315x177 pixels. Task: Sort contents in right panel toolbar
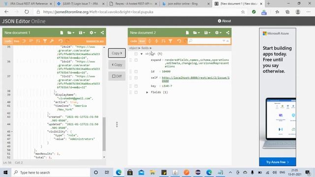point(163,41)
